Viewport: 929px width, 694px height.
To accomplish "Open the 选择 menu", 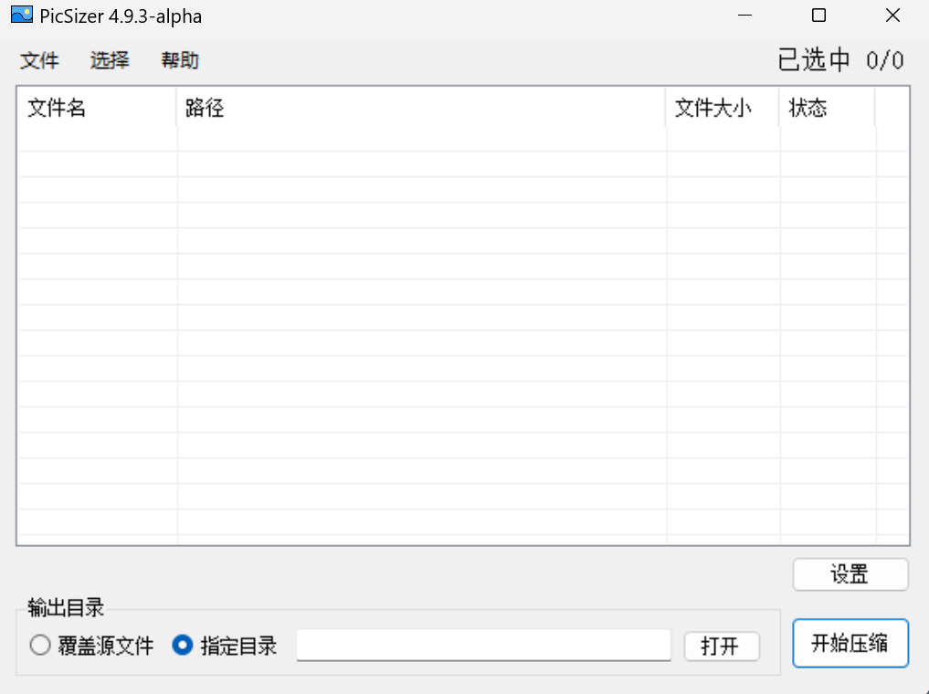I will (x=110, y=60).
